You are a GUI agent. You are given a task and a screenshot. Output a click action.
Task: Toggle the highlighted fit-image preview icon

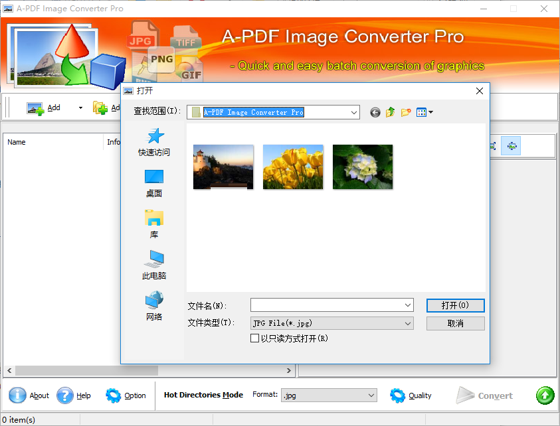pos(511,145)
